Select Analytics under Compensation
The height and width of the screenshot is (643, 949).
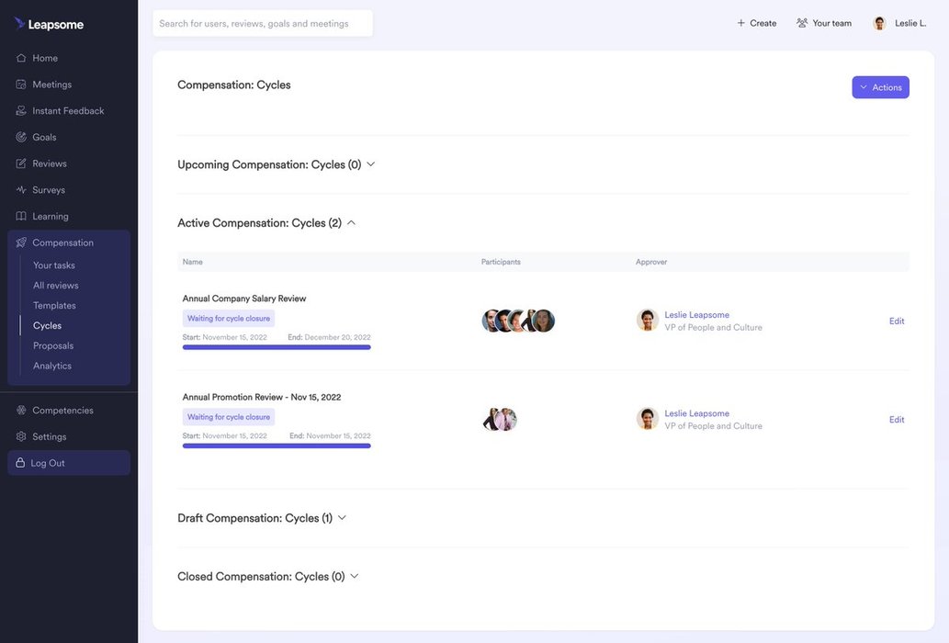tap(52, 366)
